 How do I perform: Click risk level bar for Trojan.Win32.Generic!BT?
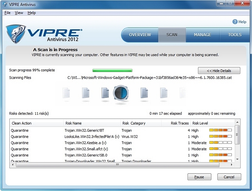[x=220, y=130]
